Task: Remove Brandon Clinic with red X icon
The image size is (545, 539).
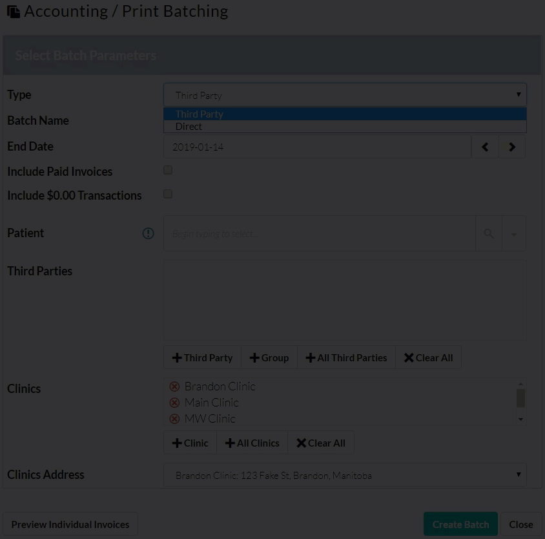Action: (174, 386)
